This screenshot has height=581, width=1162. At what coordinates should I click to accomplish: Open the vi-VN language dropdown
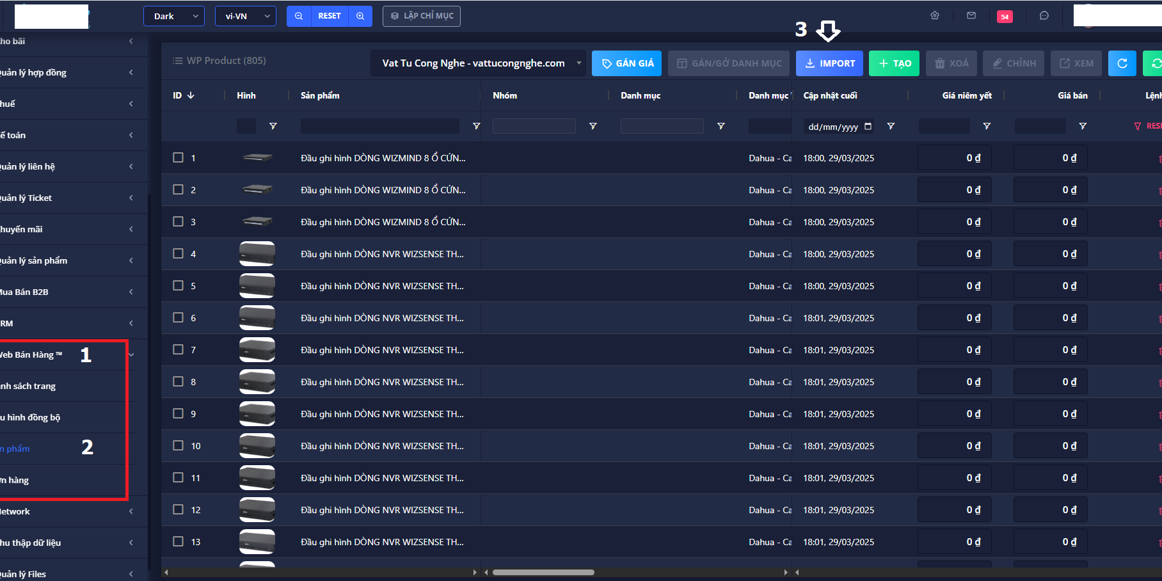(246, 16)
